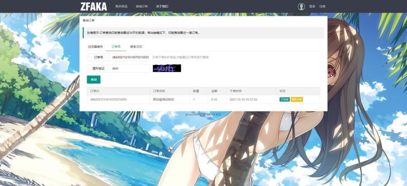Click the 金额 column header
The height and width of the screenshot is (186, 407).
point(214,91)
